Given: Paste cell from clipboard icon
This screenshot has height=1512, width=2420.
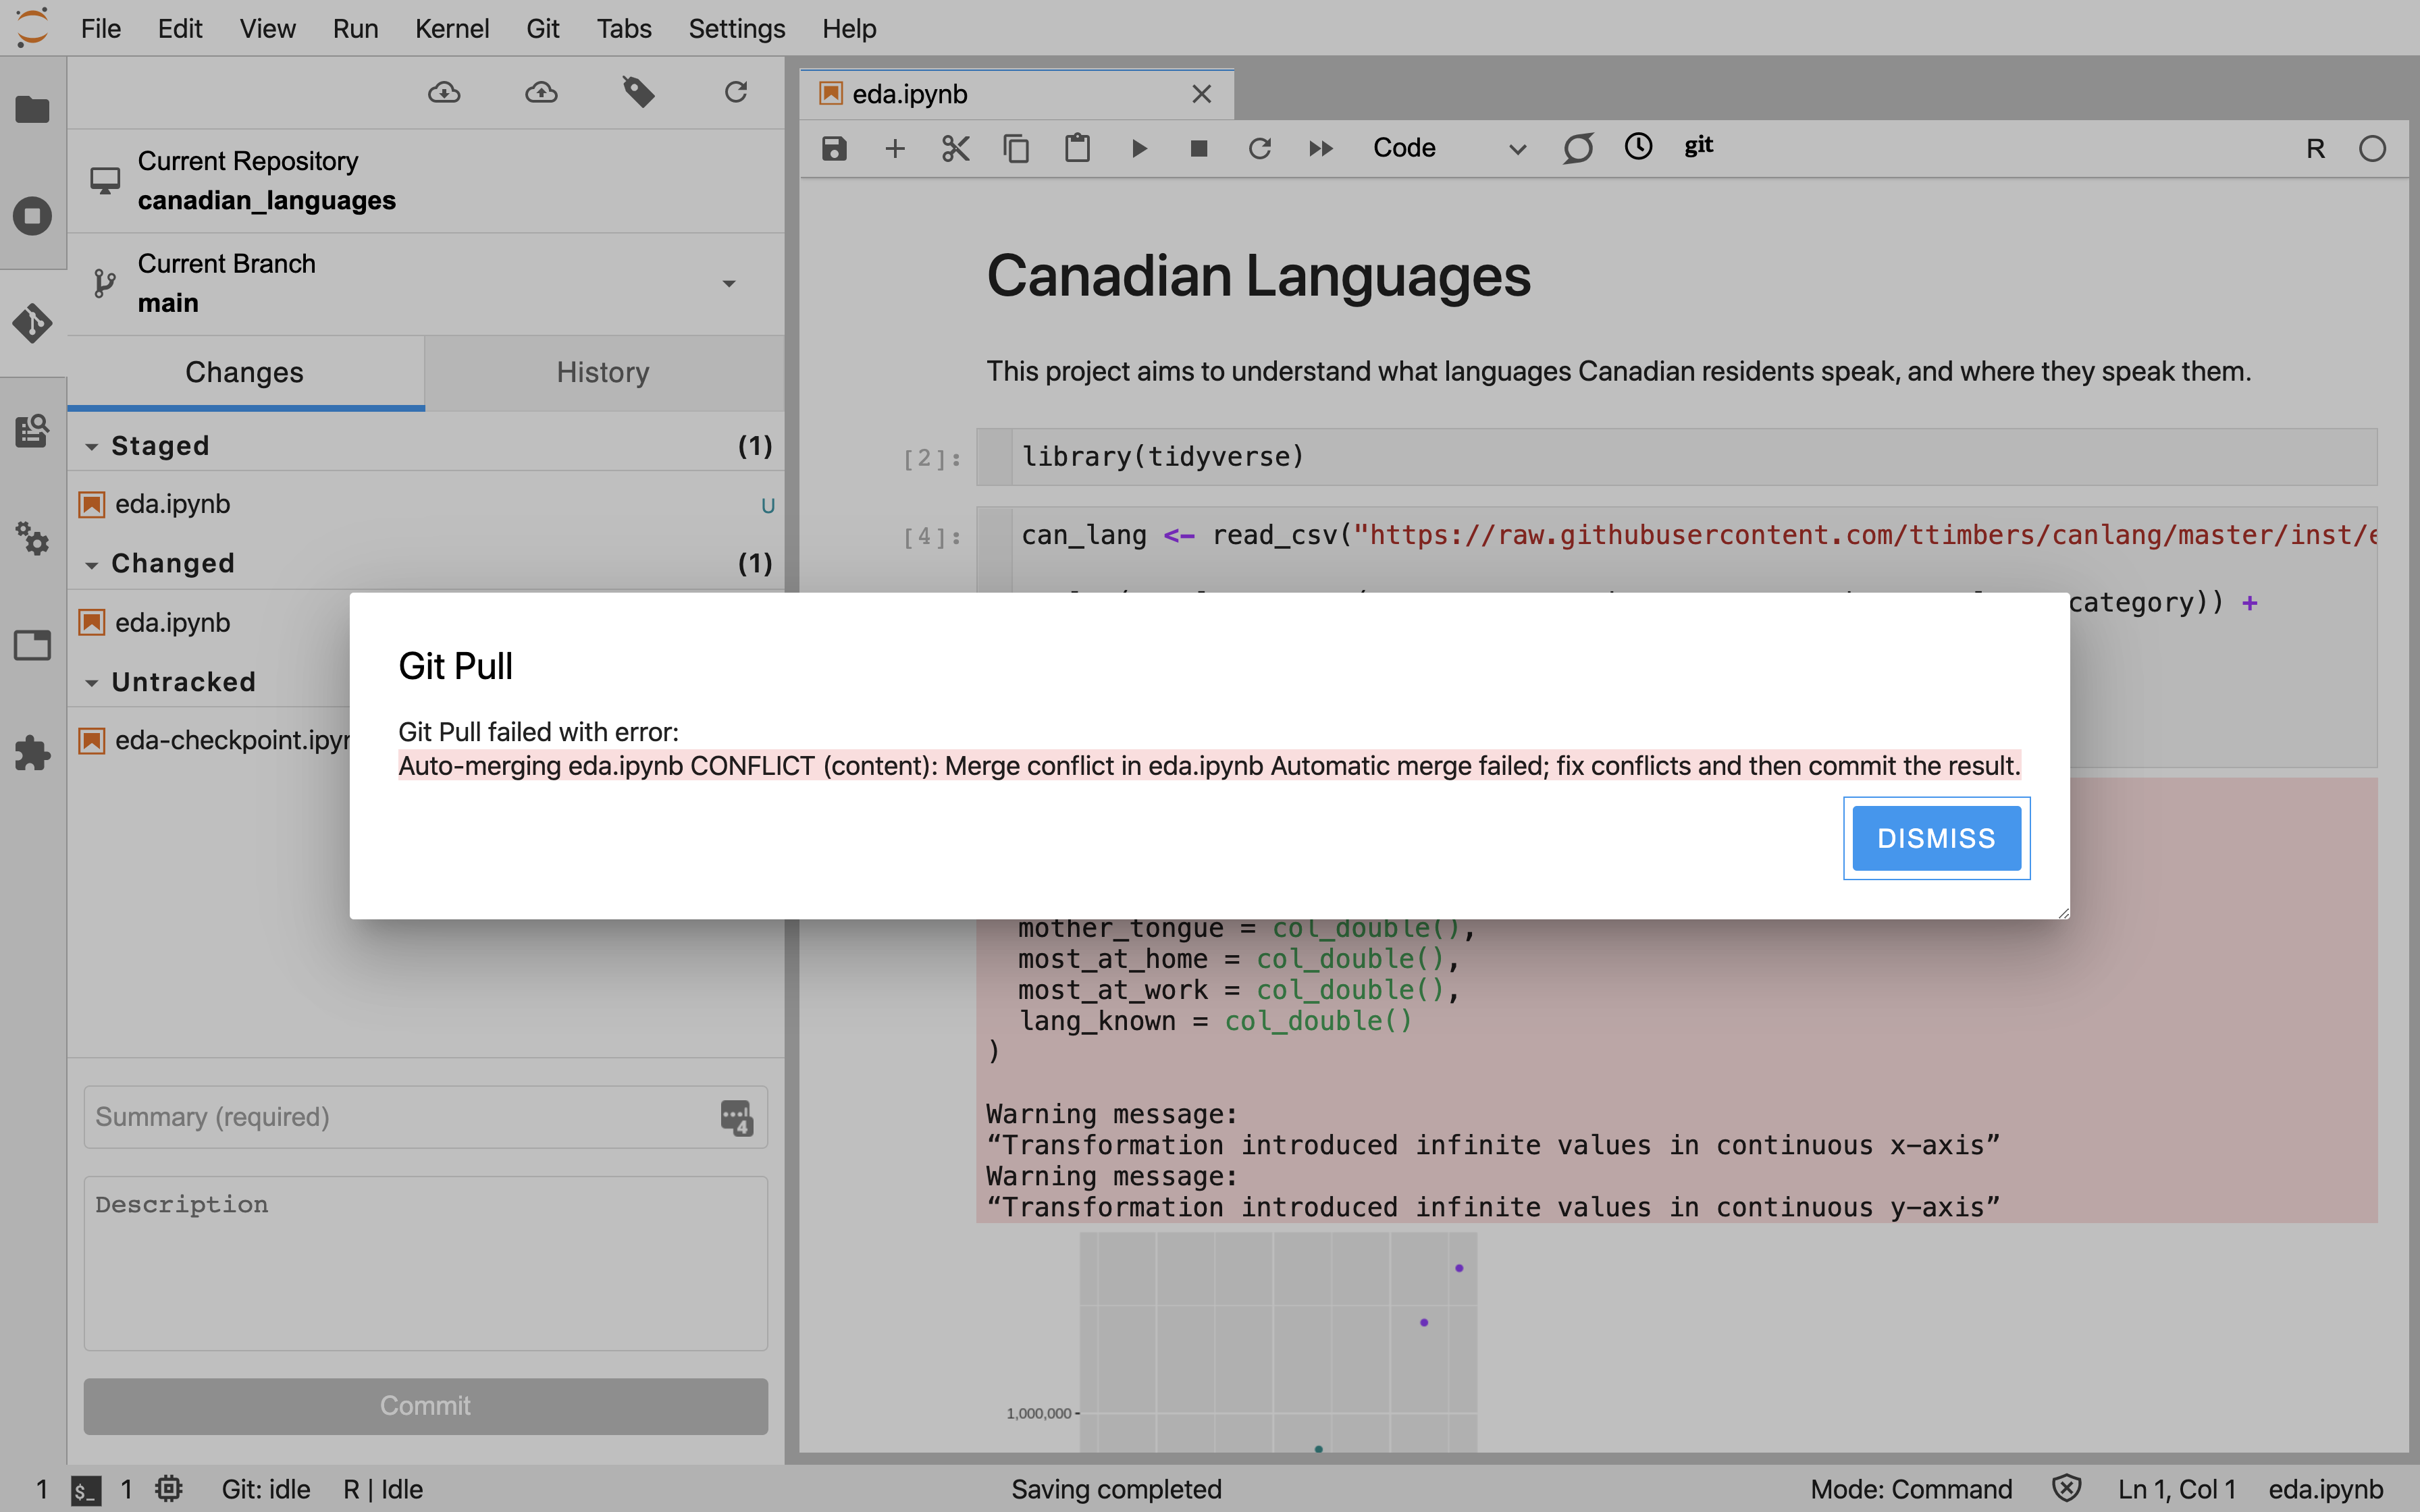Looking at the screenshot, I should click(x=1077, y=149).
